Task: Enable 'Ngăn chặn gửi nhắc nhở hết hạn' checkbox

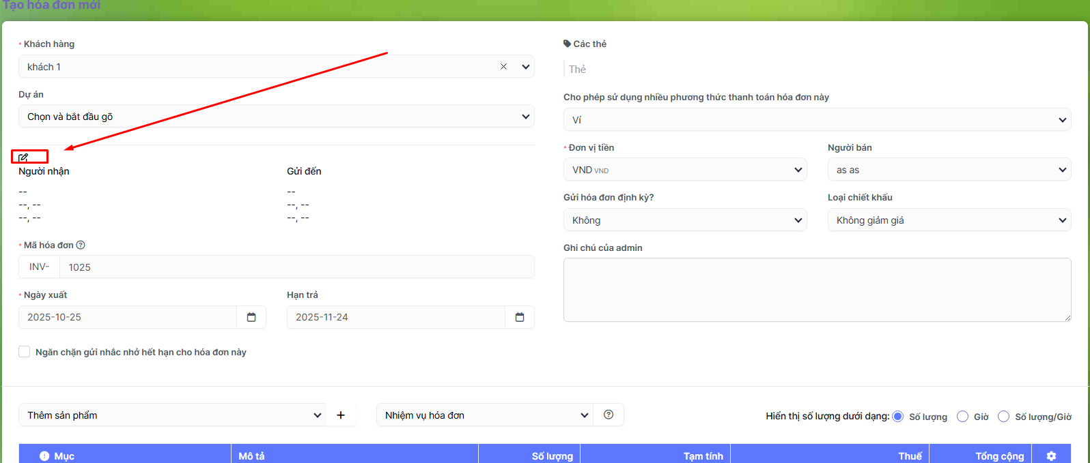Action: click(x=25, y=352)
